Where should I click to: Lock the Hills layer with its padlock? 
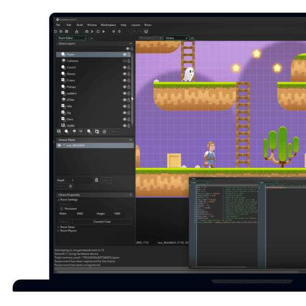tap(129, 106)
